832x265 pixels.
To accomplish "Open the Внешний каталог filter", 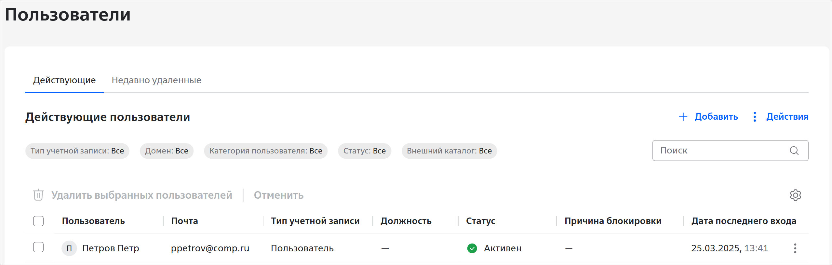I will click(x=449, y=151).
